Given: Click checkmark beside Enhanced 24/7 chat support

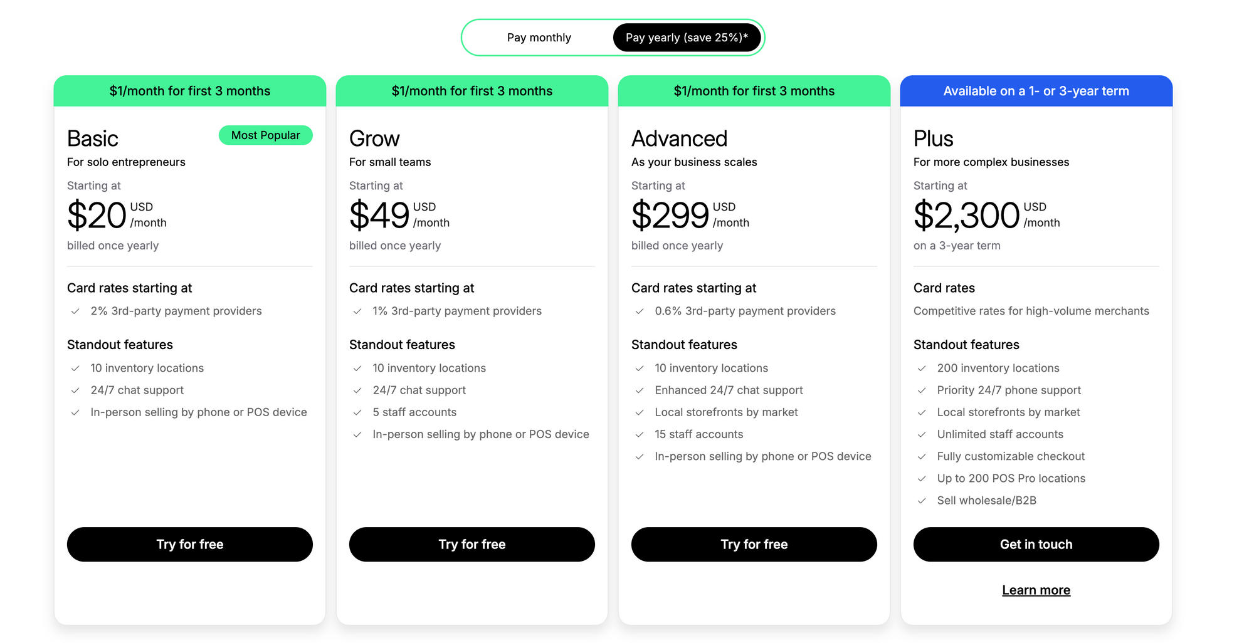Looking at the screenshot, I should [640, 390].
